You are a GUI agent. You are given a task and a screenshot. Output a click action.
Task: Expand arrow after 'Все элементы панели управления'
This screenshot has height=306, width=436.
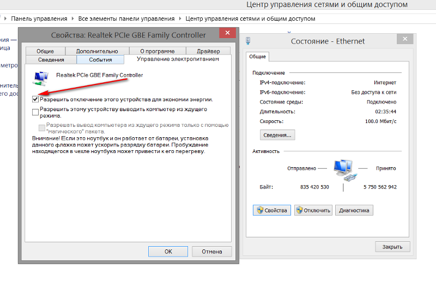[180, 19]
